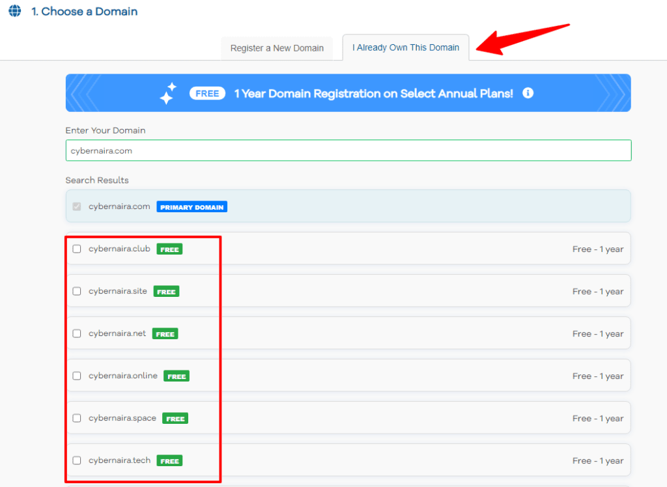Viewport: 667px width, 487px height.
Task: Select the cybernaira.site checkbox
Action: pos(76,291)
